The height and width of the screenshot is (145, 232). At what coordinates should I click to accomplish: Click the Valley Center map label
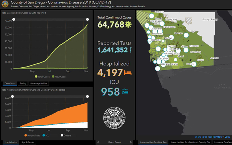pos(171,20)
